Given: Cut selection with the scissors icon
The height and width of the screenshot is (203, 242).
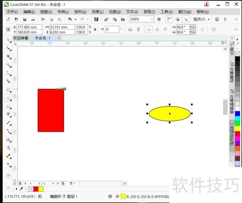Looking at the screenshot, I should (43, 19).
